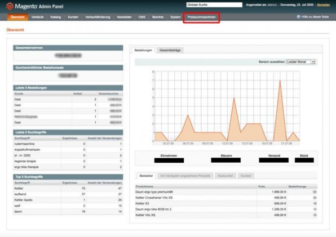Click the Daum ergo bike 8008 trs 3 row

click(x=226, y=209)
